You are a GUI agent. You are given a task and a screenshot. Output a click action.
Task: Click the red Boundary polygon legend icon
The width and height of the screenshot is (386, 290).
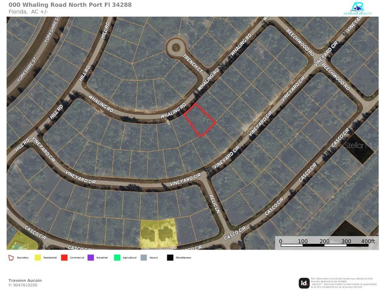pos(11,258)
